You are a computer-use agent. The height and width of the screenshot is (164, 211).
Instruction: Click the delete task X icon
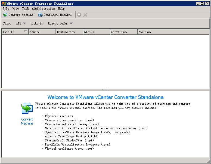click(x=85, y=15)
